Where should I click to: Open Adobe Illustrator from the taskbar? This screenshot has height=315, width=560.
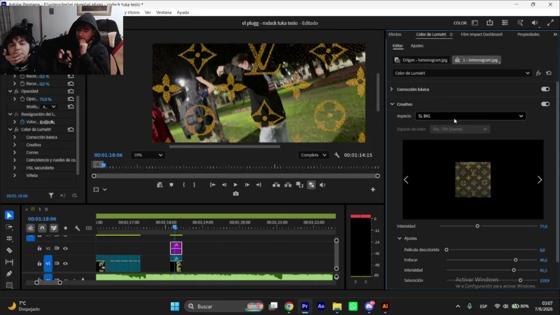(x=385, y=306)
